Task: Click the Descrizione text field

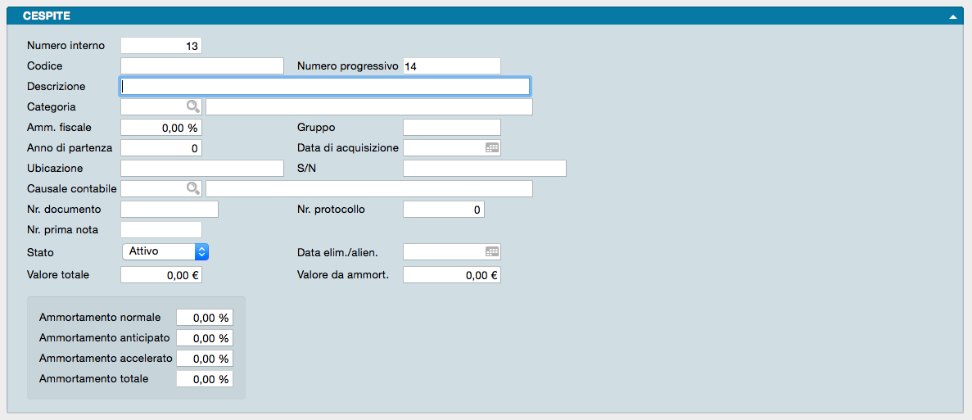Action: pos(324,86)
